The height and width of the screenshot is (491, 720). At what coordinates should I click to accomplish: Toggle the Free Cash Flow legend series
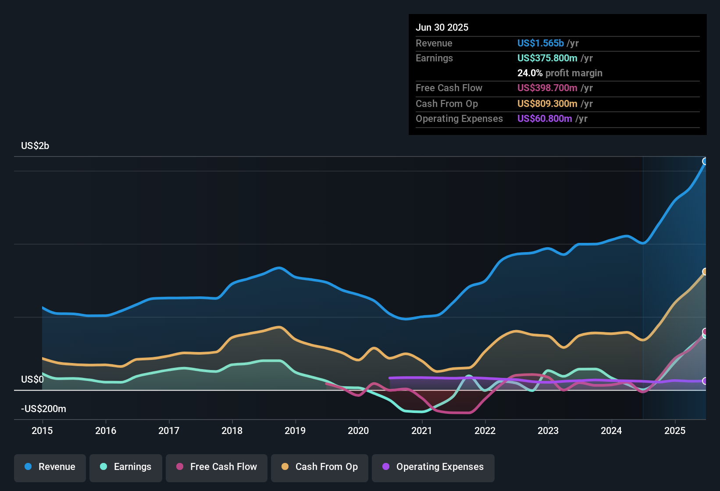tap(217, 467)
